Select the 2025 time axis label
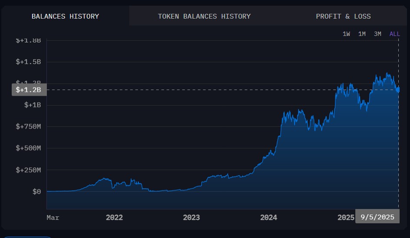Screen dimensions: 410x238 346,218
